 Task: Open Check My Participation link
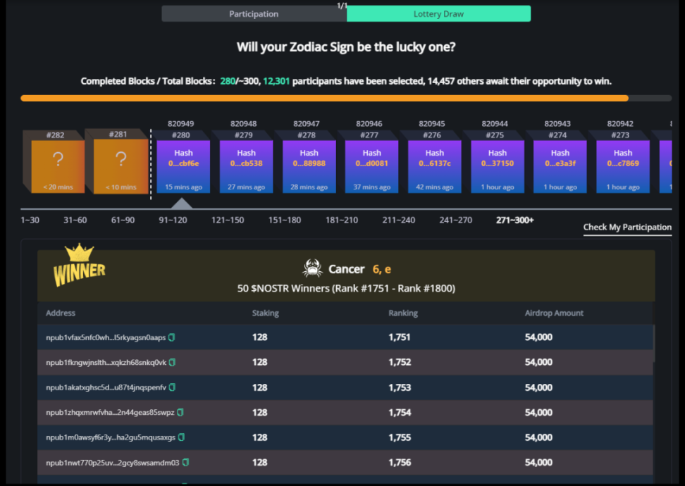pos(627,227)
